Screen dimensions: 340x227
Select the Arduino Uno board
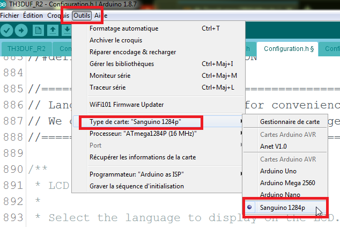coord(285,171)
